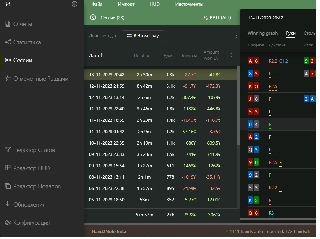Screen dimensions: 320x239
Task: Open Отмеченные Раздачи marked hands
Action: (x=37, y=79)
